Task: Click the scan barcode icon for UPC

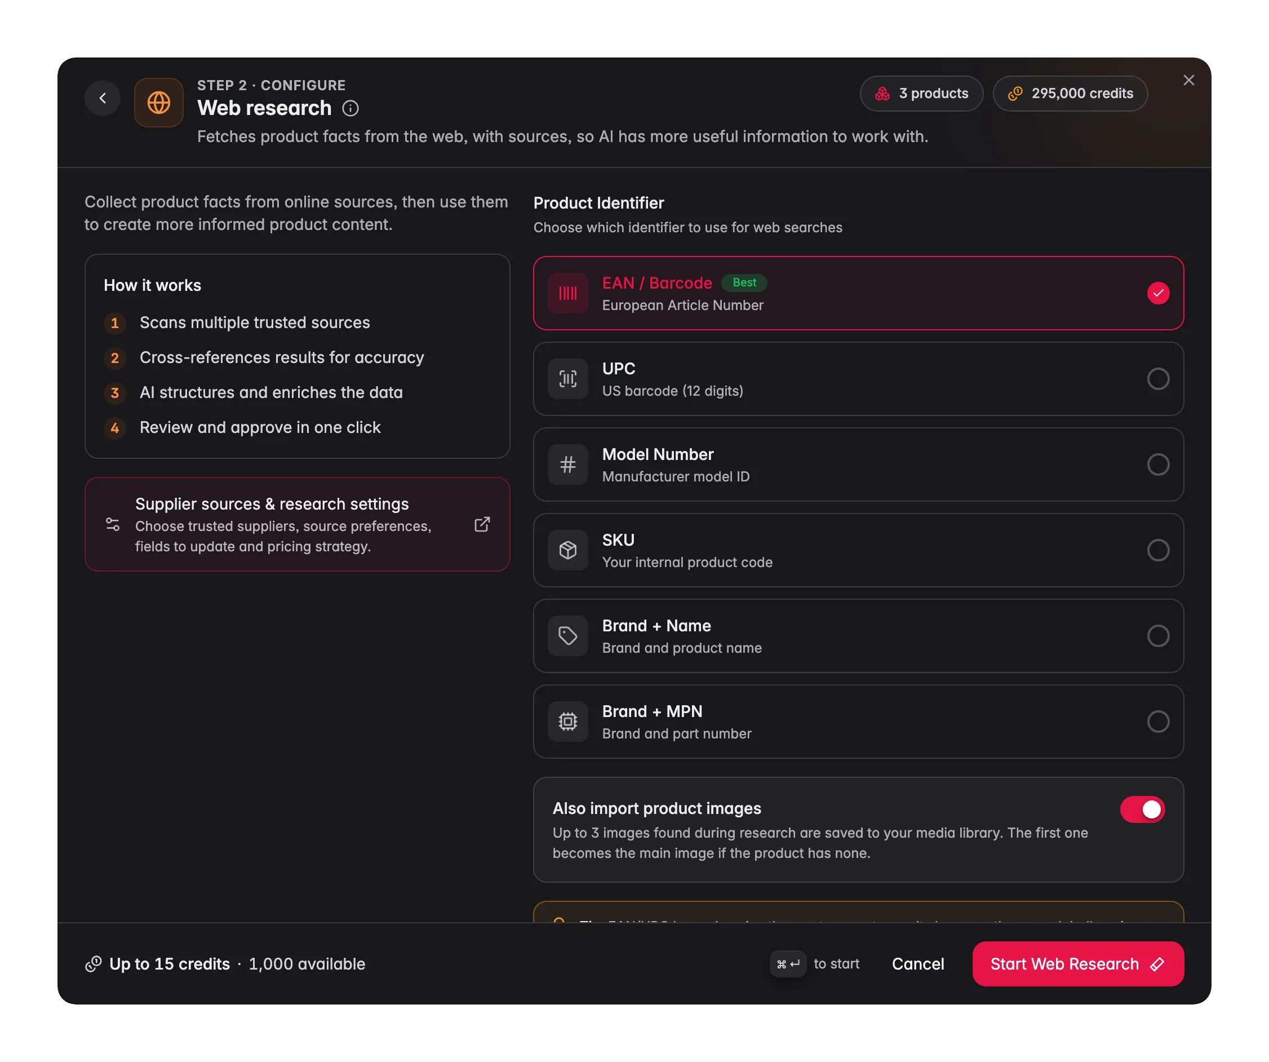Action: click(568, 379)
